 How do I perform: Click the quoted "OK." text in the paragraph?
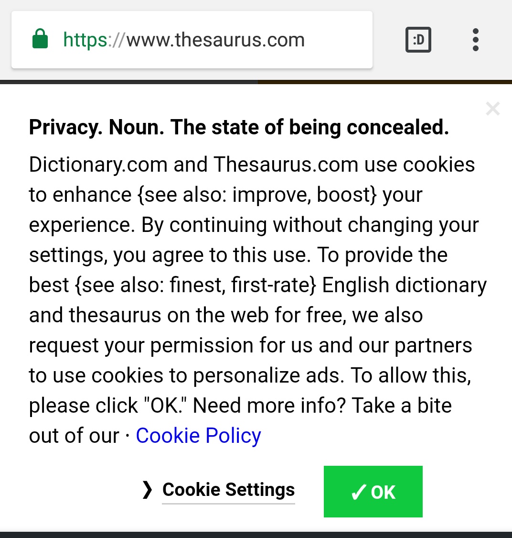[x=166, y=406]
